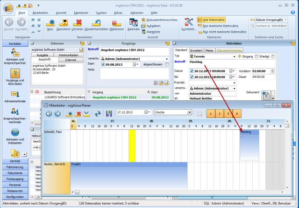Open Dokumentenvorschau in Ansicht group
299x208 pixels.
159,20
